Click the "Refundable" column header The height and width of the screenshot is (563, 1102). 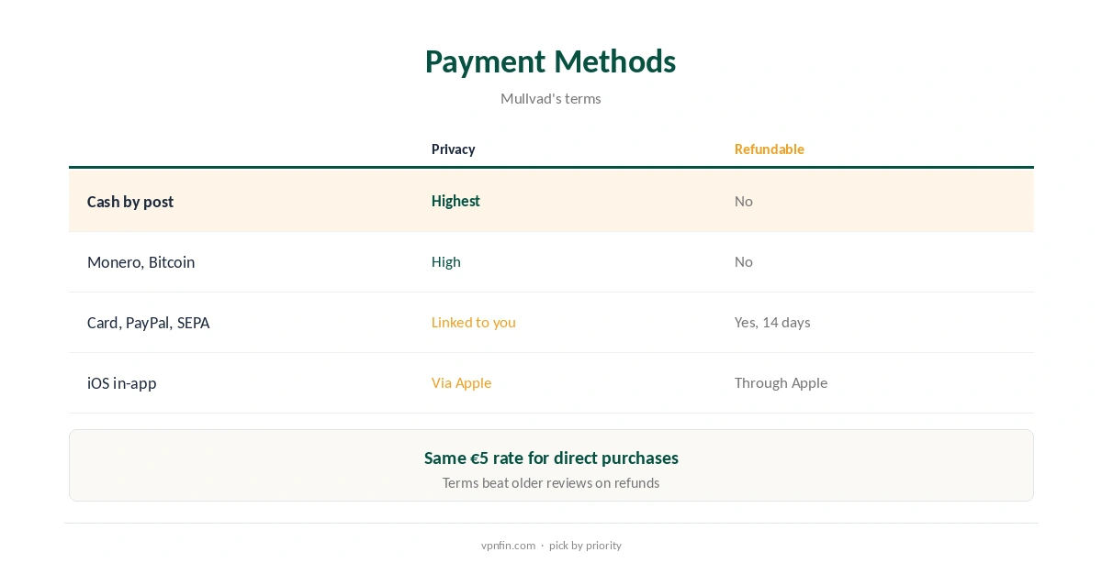tap(769, 149)
